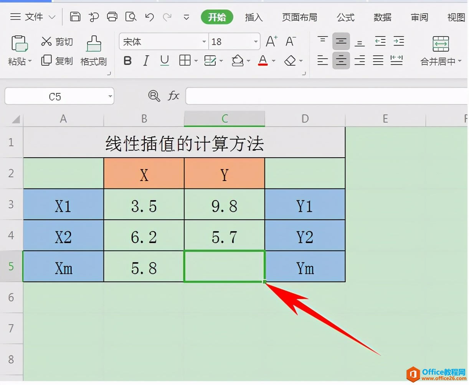Undo the last action
The image size is (469, 385).
tap(150, 17)
